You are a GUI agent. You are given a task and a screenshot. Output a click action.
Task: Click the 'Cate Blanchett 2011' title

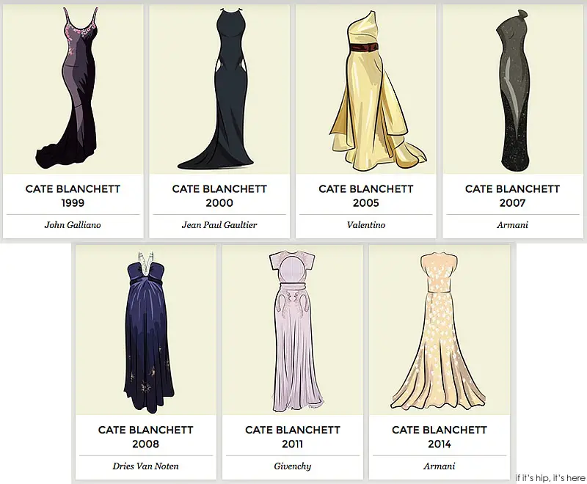pos(292,437)
